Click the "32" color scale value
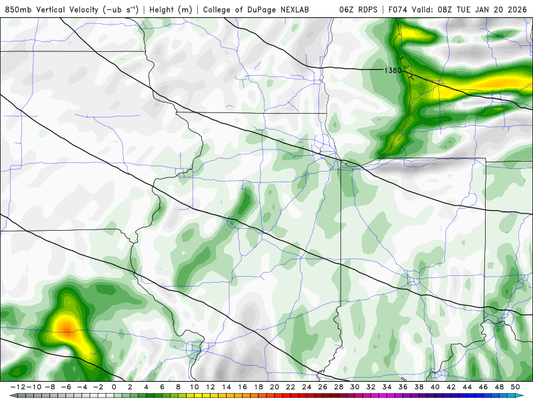This screenshot has width=533, height=399. (x=371, y=387)
